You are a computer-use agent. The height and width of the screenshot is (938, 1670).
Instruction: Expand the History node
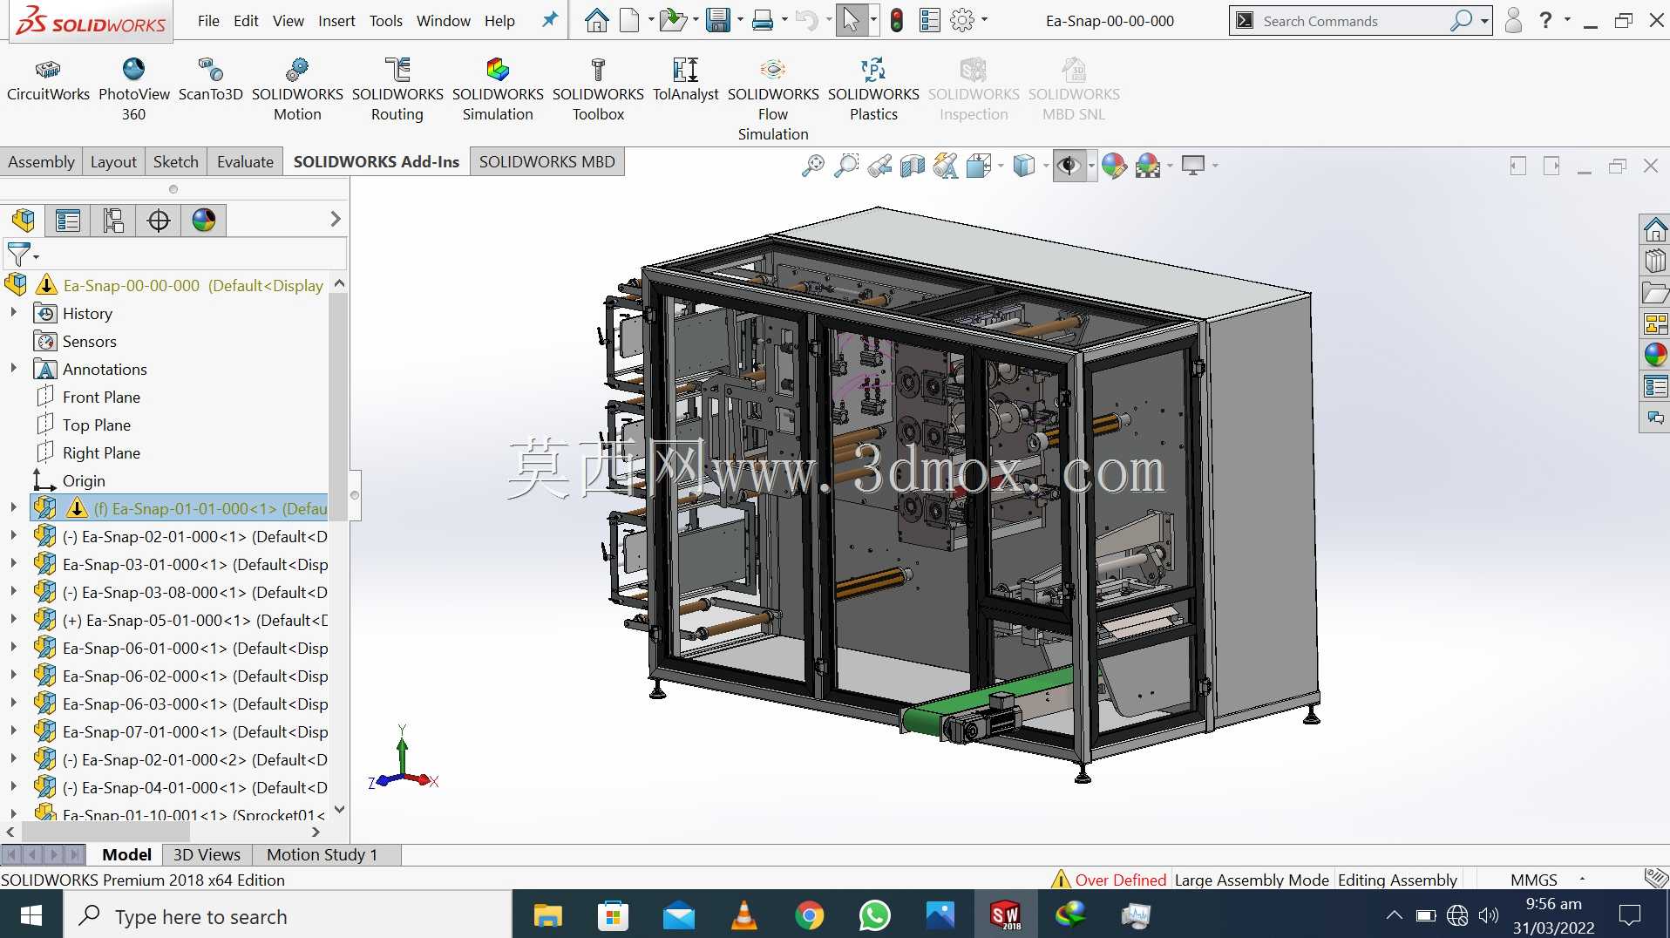[13, 312]
